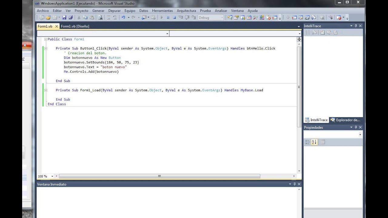388x218 pixels.
Task: Uncomment selected lines icon
Action: tap(115, 18)
